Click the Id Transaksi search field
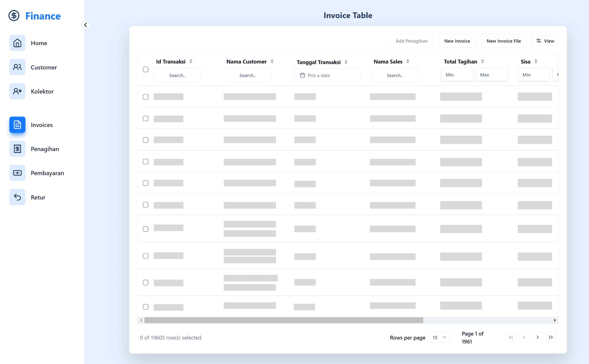 tap(177, 75)
